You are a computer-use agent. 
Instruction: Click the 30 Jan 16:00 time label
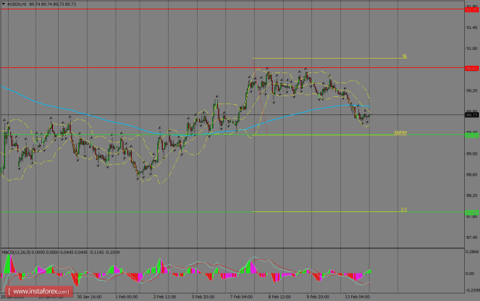point(89,297)
